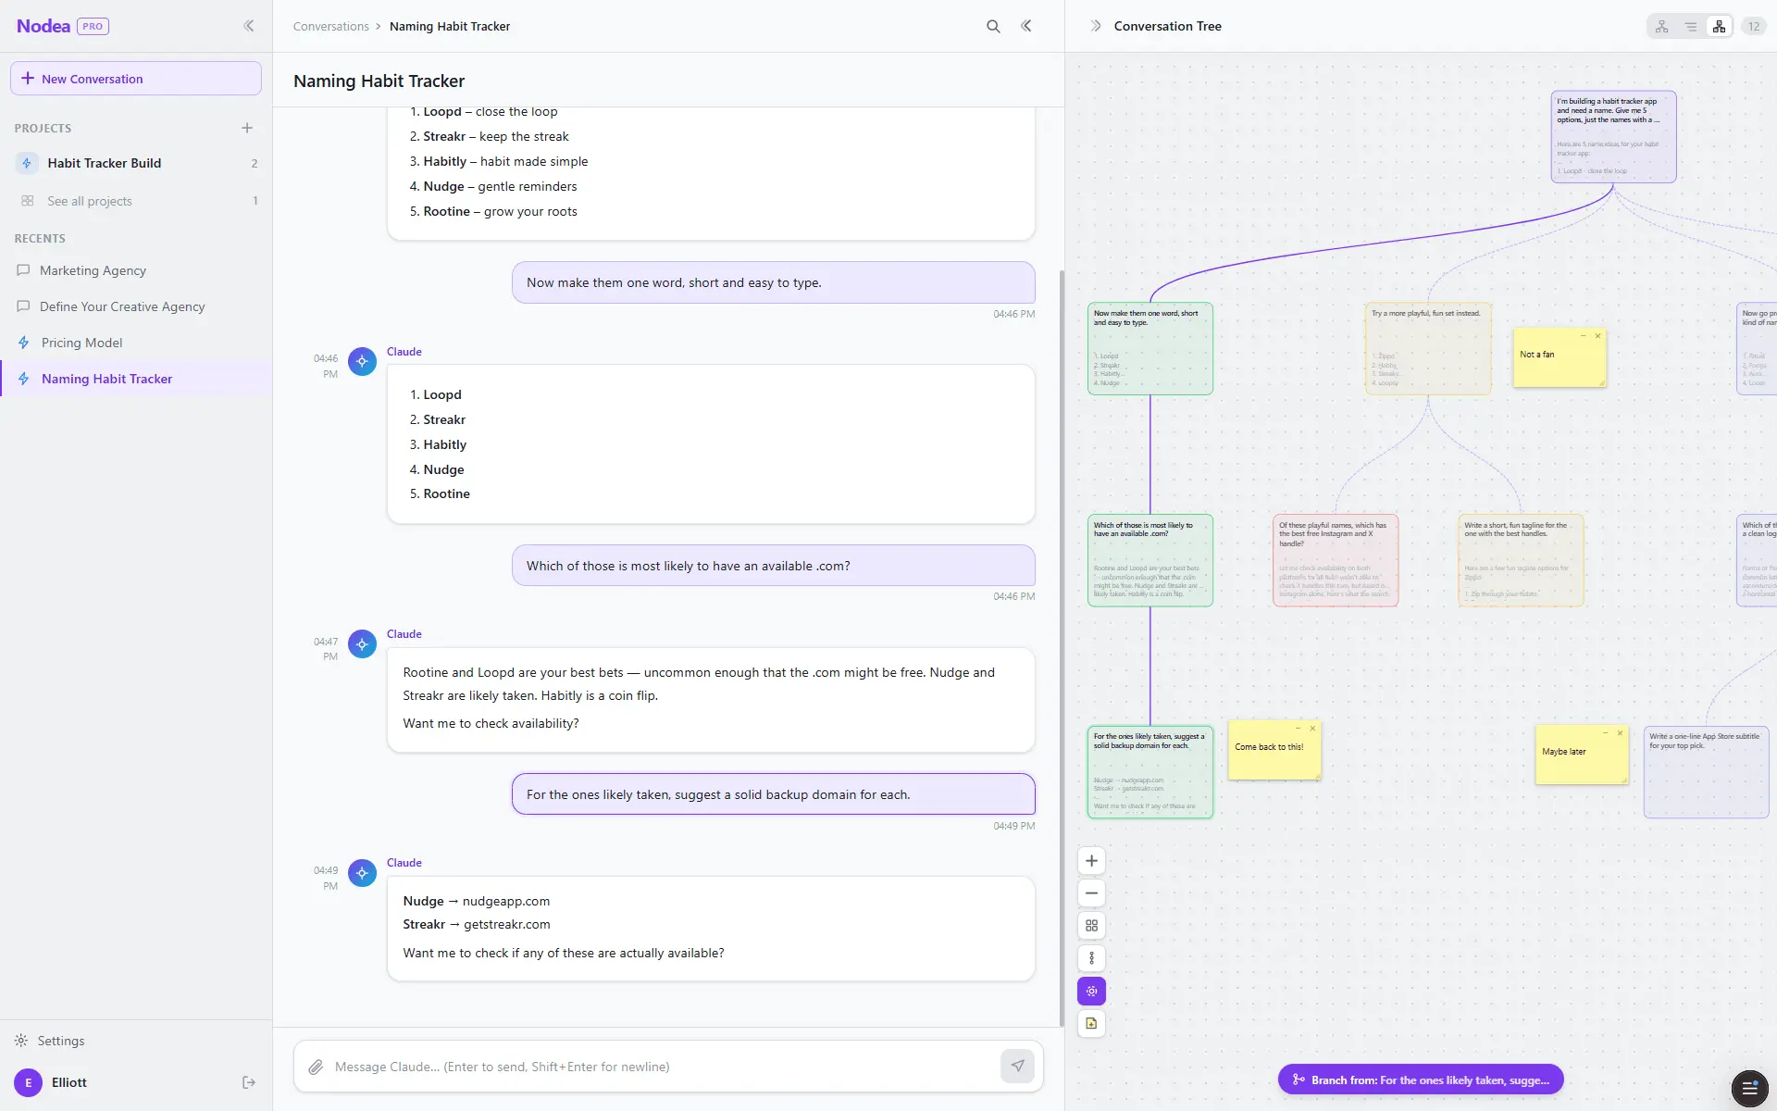Collapse the left sidebar with the double chevron

click(248, 26)
